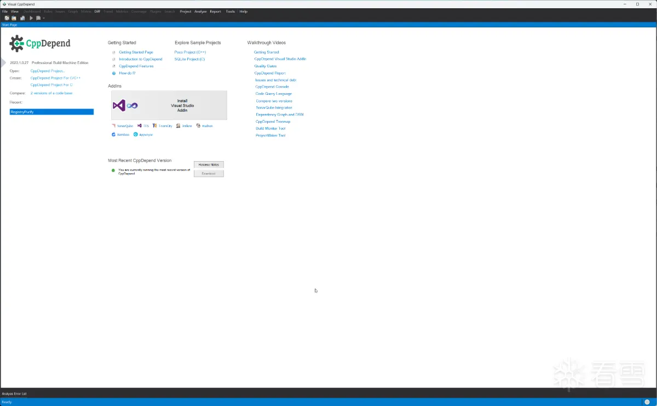Create a CppDepend Project For C/C++
Screen dimensions: 657x406
55,78
